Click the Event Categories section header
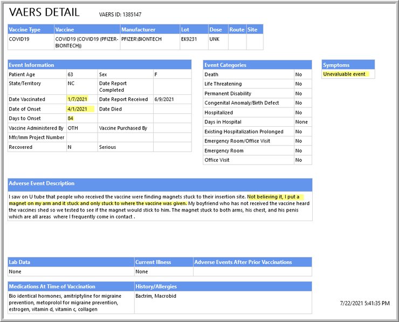This screenshot has height=322, width=399. (x=258, y=65)
